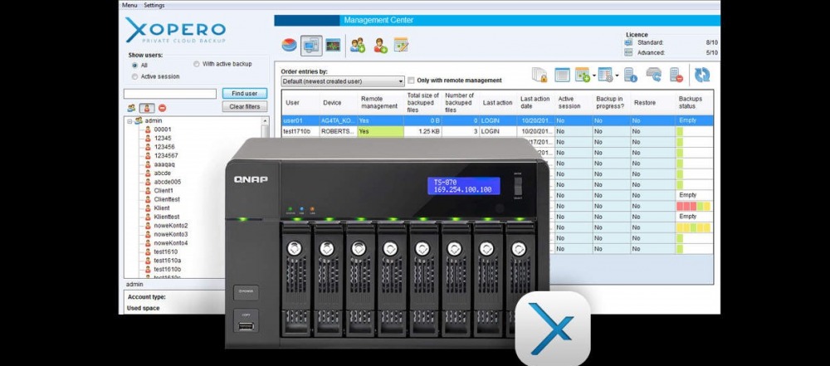This screenshot has height=366, width=830.
Task: Click the add schedule table icon
Action: (583, 75)
